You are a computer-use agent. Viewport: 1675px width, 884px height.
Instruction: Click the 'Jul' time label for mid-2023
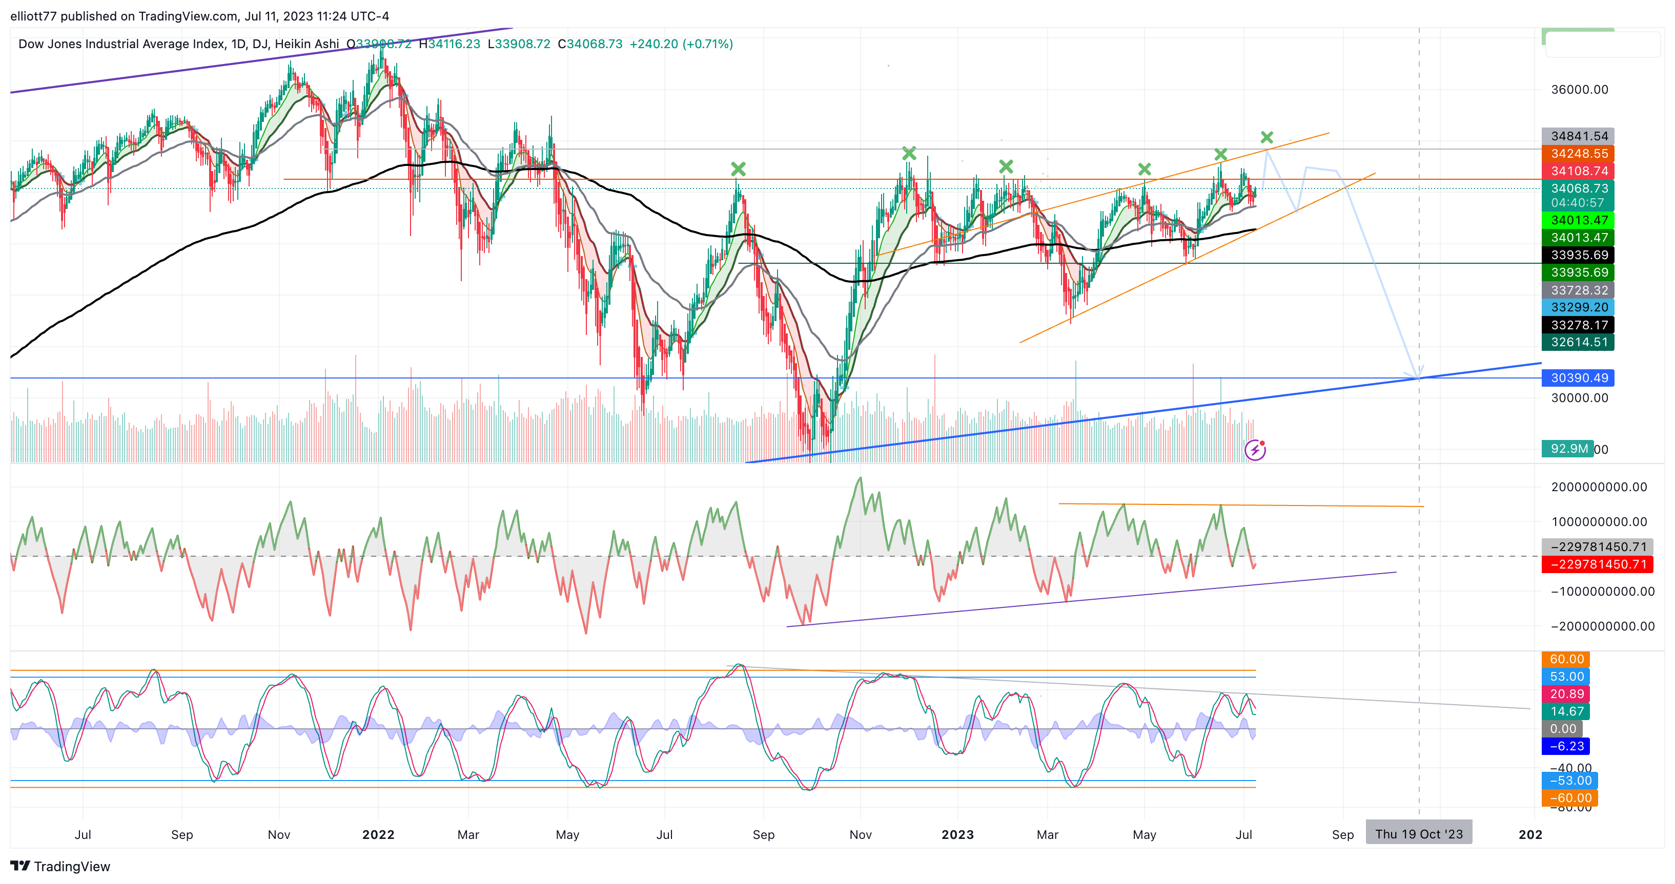click(1244, 834)
